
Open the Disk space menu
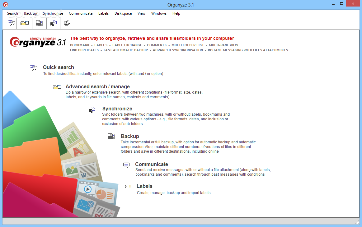(123, 13)
